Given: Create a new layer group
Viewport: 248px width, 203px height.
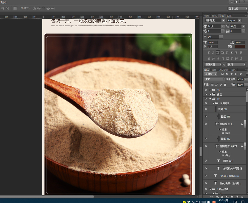Looking at the screenshot, I should point(232,197).
